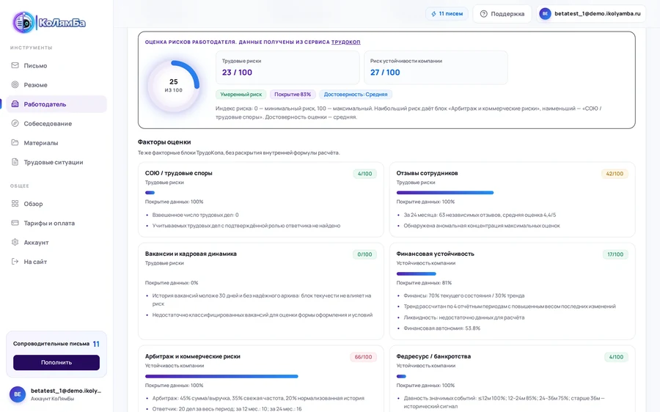Click the 17/100 badge on Финансовая устойчивость
The image size is (660, 412).
coord(615,254)
